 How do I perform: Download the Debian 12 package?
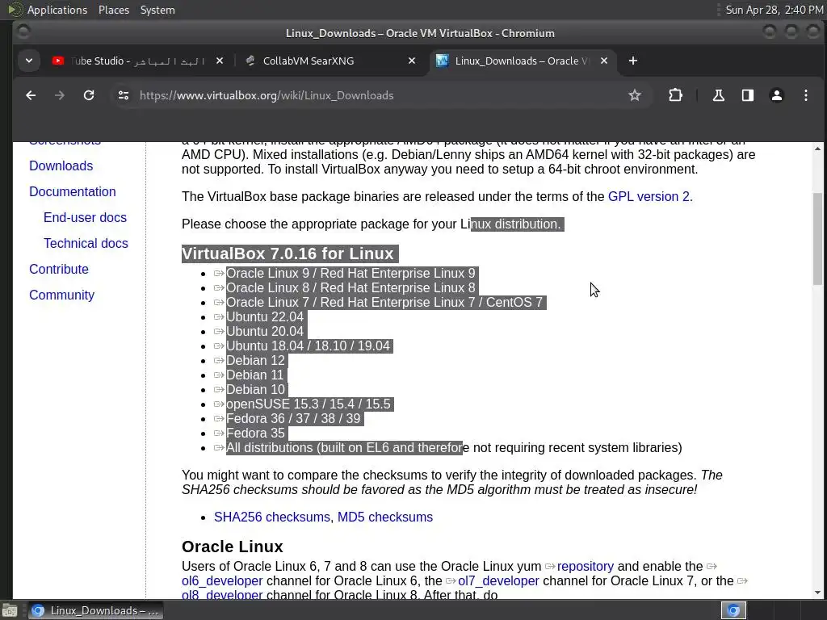click(255, 361)
